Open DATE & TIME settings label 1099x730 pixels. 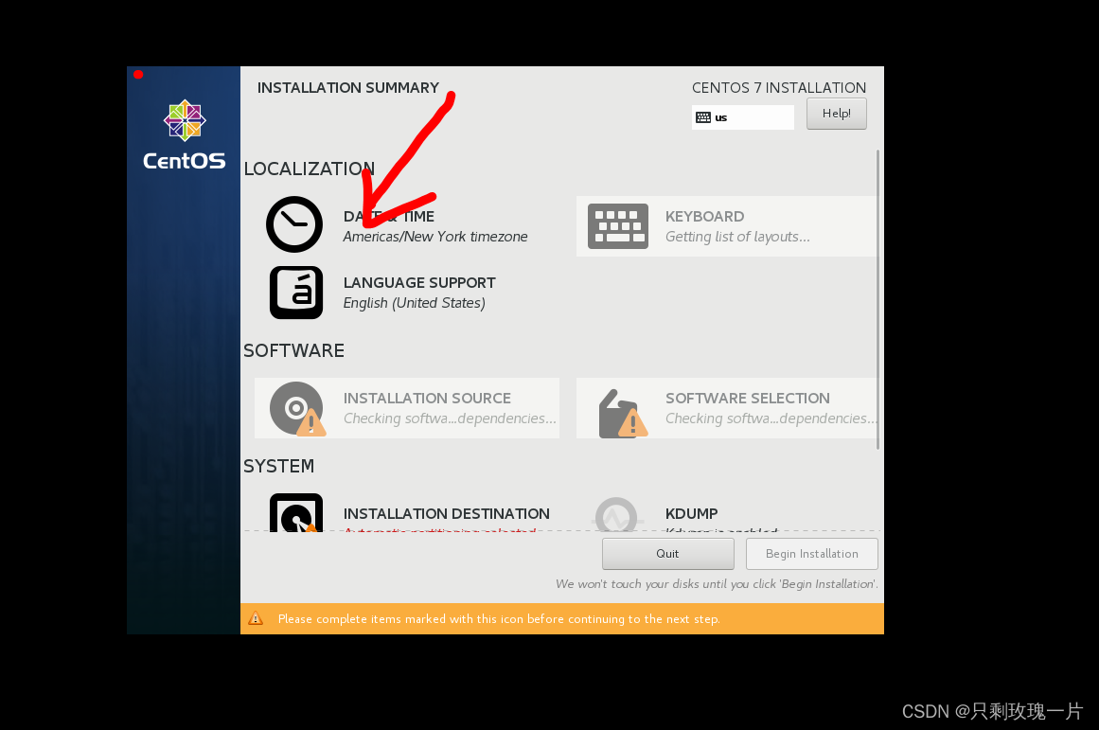tap(389, 216)
